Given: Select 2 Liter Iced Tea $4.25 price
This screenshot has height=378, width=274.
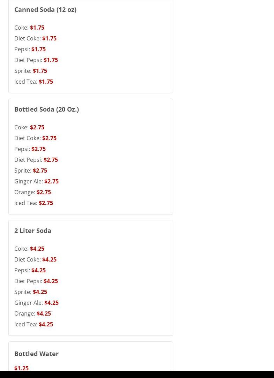Looking at the screenshot, I should coord(46,324).
